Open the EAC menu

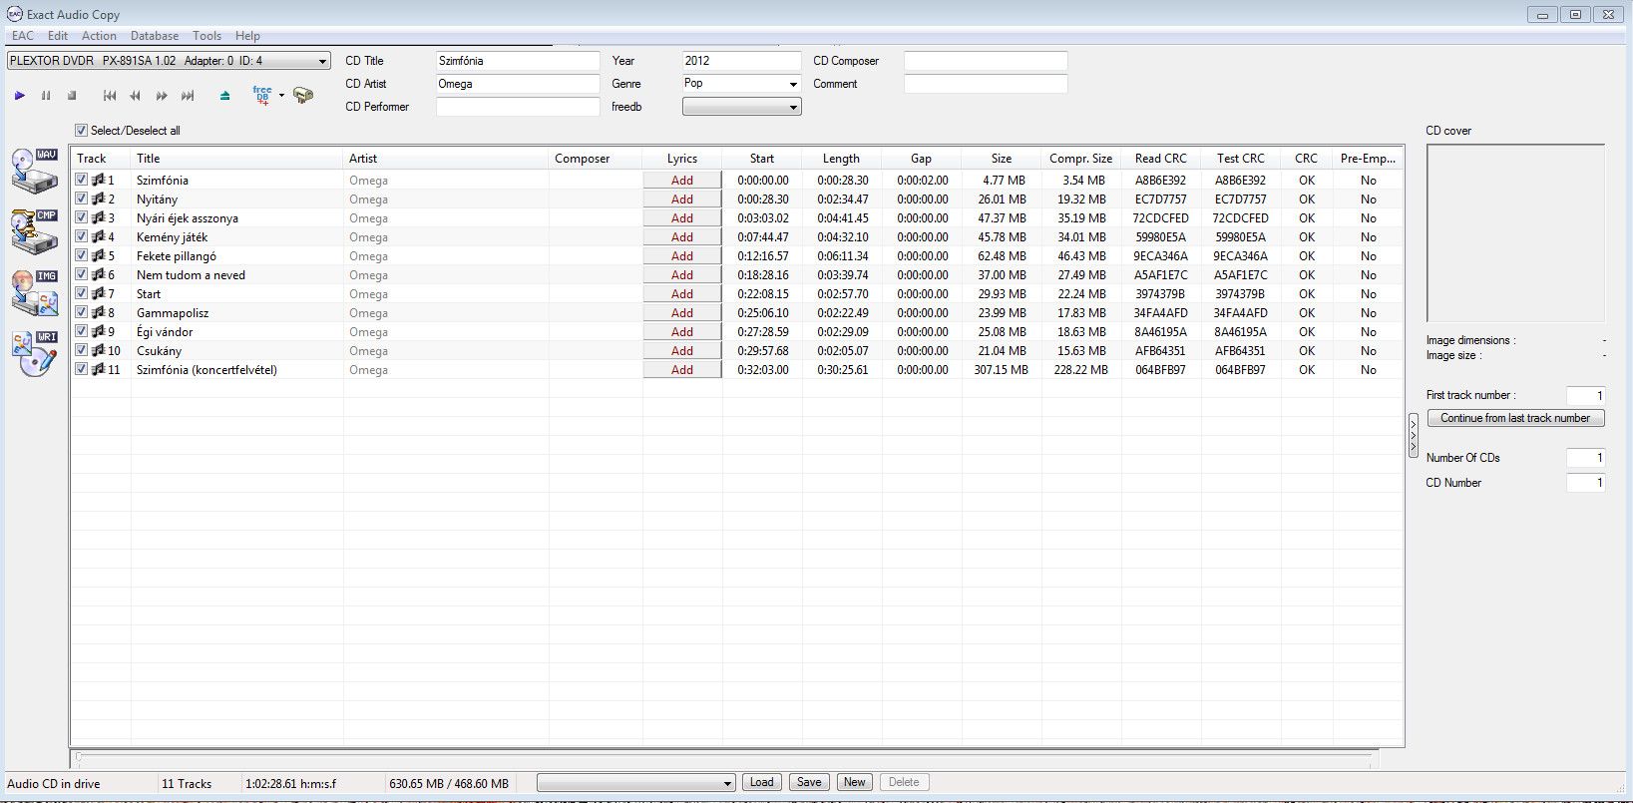23,36
